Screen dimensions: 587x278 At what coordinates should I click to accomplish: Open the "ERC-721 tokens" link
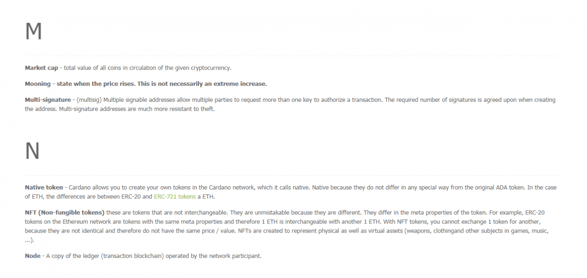pos(175,197)
